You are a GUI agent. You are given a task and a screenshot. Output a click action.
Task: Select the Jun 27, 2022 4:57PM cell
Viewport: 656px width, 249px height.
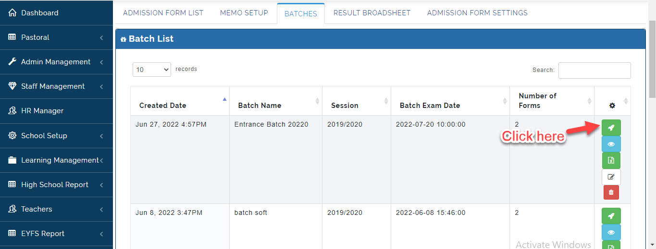(x=180, y=159)
